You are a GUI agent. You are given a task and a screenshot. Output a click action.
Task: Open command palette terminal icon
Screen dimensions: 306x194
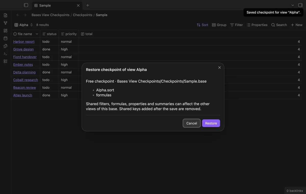pyautogui.click(x=5, y=54)
